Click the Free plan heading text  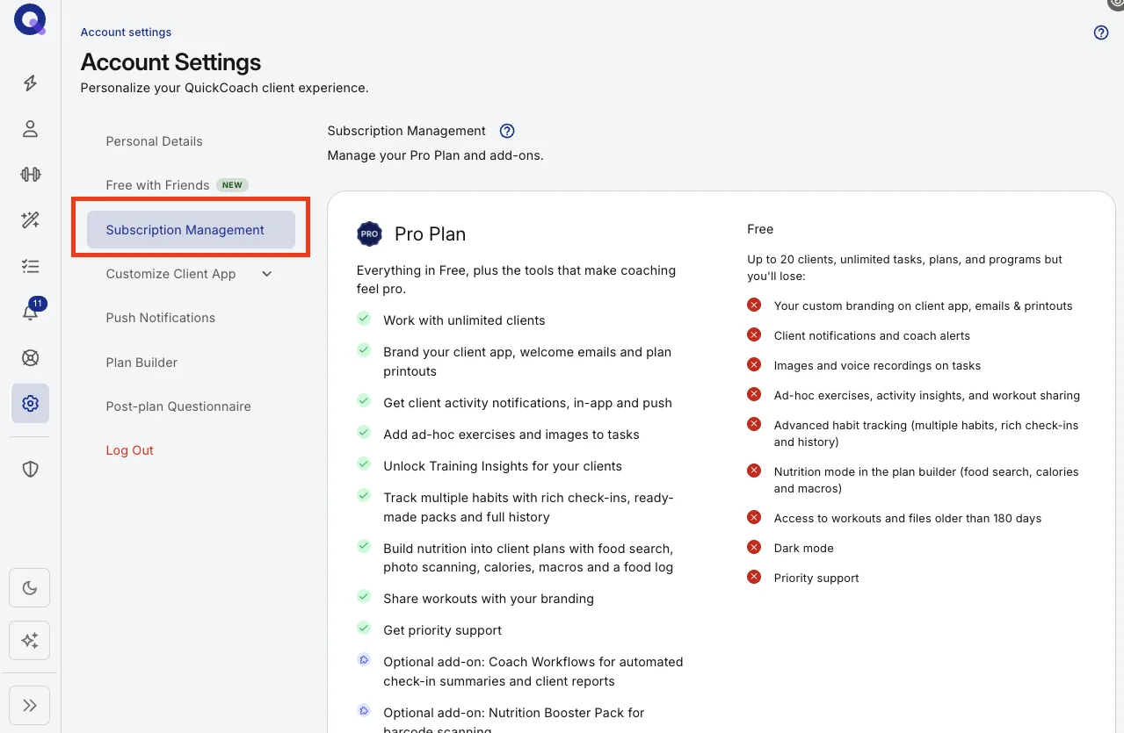click(x=760, y=229)
